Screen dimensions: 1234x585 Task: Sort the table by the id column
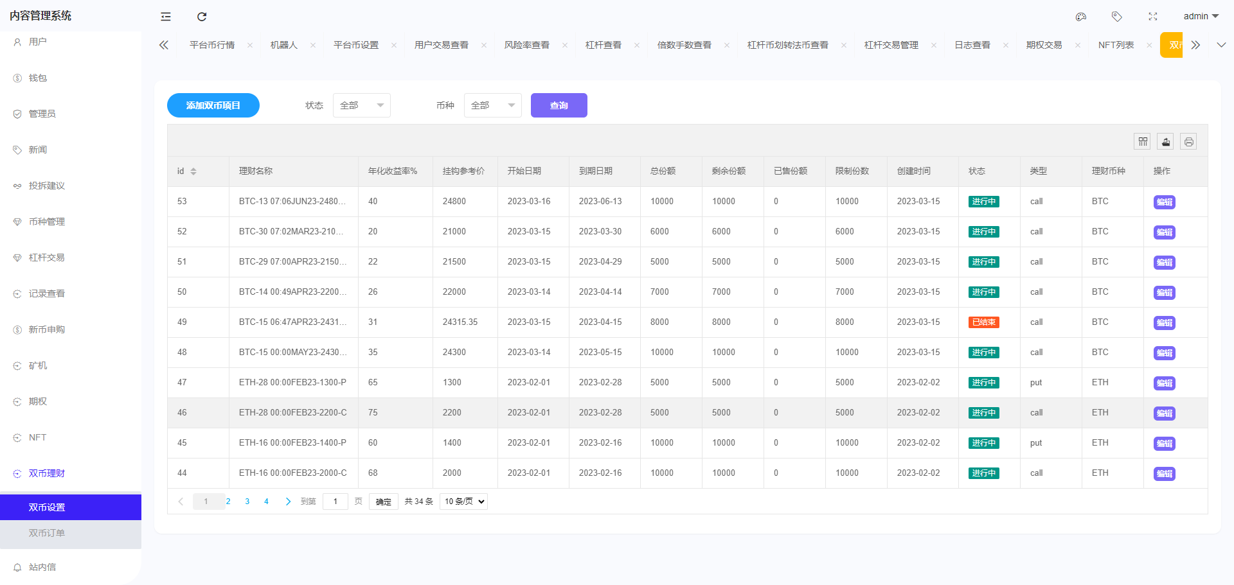pyautogui.click(x=193, y=171)
